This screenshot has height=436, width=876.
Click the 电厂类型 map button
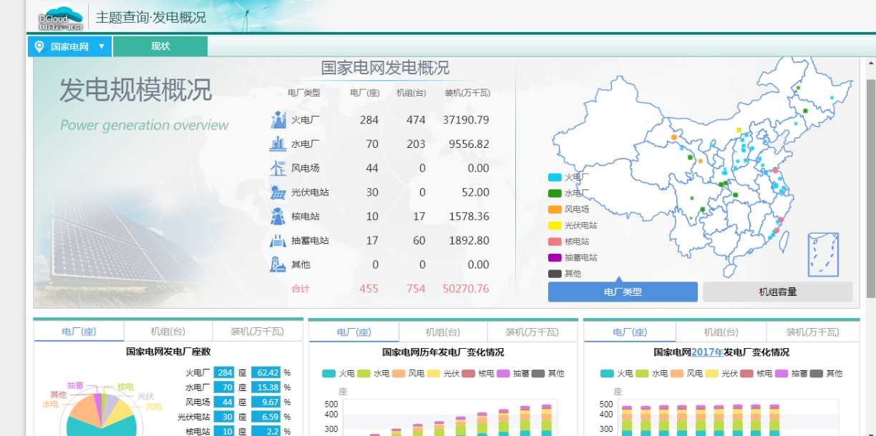pos(623,292)
